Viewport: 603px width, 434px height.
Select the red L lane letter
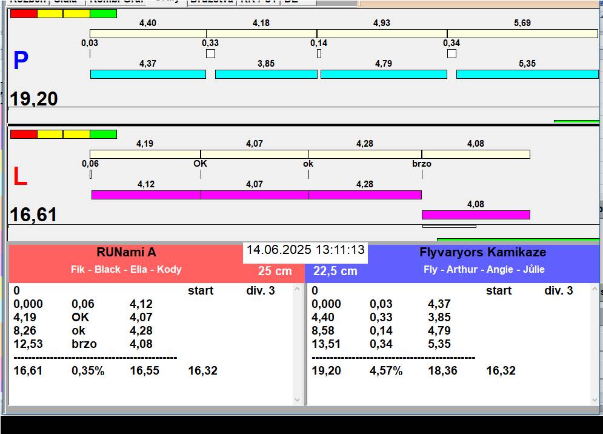tap(20, 177)
